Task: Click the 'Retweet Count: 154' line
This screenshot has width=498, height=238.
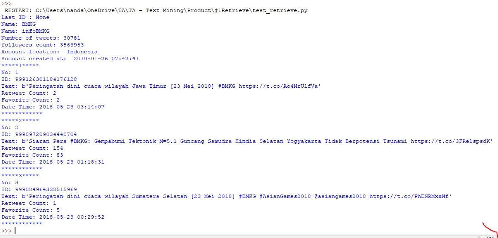Action: 32,148
